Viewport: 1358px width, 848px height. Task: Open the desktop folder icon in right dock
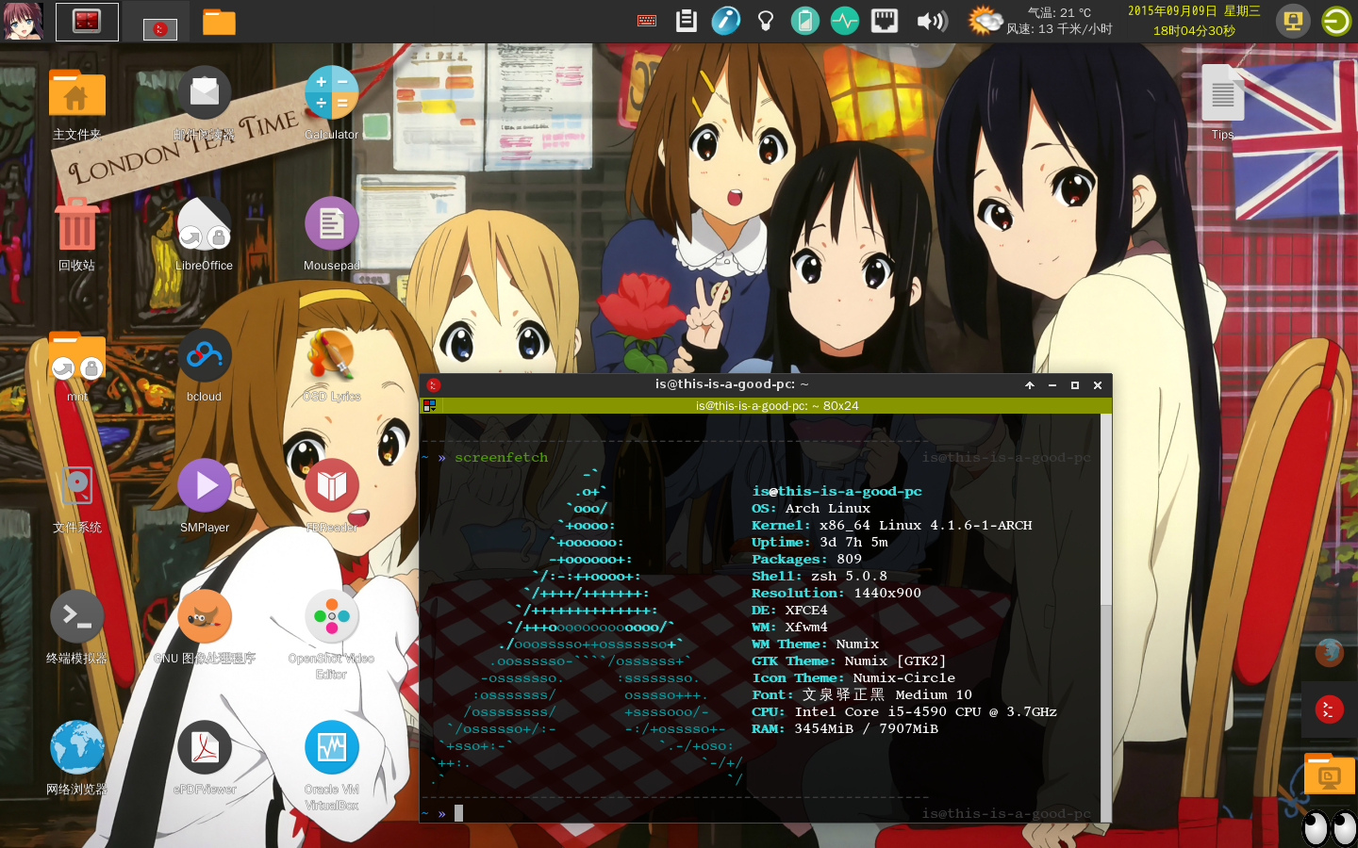pyautogui.click(x=1330, y=774)
